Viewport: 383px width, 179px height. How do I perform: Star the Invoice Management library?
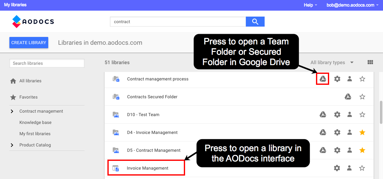(x=362, y=168)
